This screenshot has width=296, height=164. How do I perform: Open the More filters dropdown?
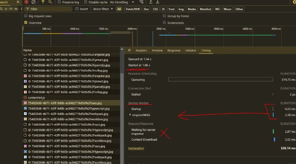tap(103, 9)
